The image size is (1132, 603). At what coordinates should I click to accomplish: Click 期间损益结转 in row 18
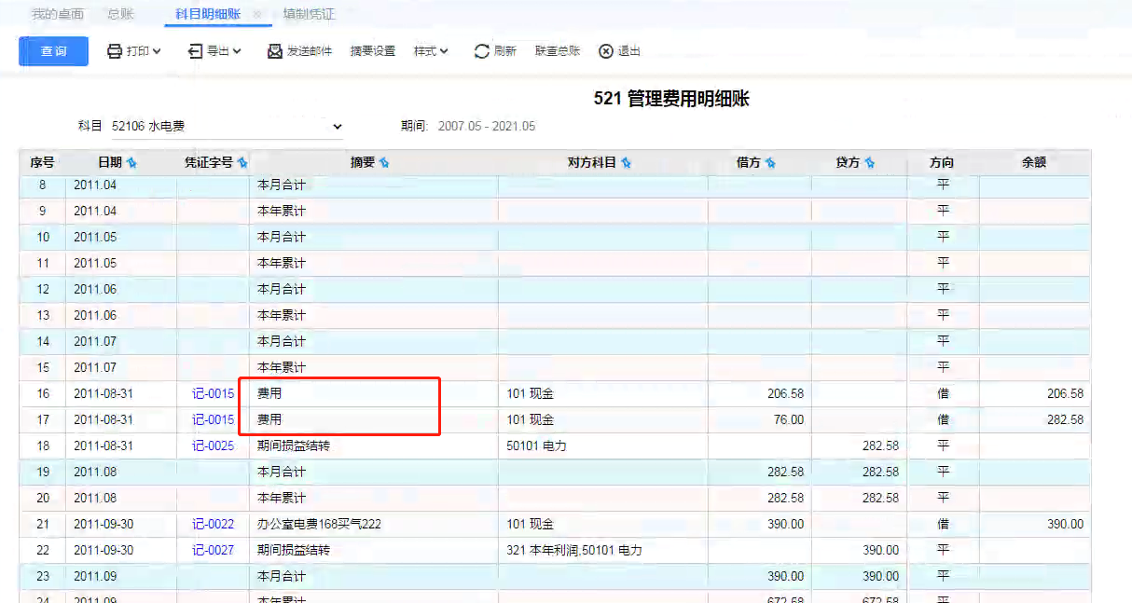coord(294,446)
